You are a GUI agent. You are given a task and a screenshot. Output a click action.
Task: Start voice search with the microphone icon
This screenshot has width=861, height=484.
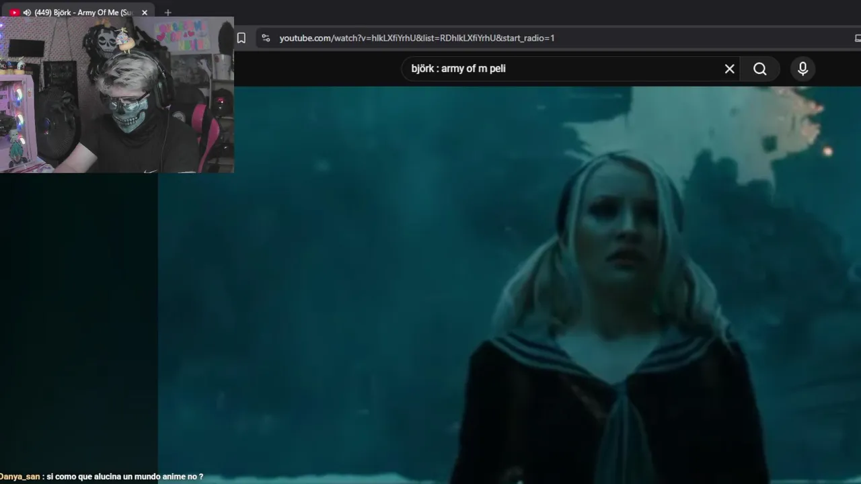pyautogui.click(x=802, y=69)
